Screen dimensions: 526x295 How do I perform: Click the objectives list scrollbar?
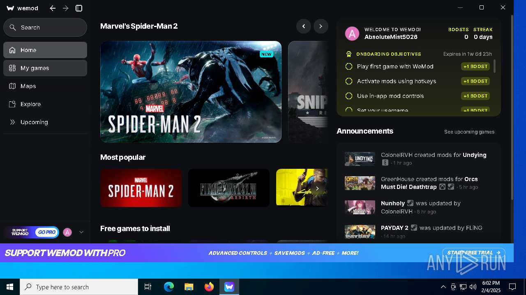[494, 66]
